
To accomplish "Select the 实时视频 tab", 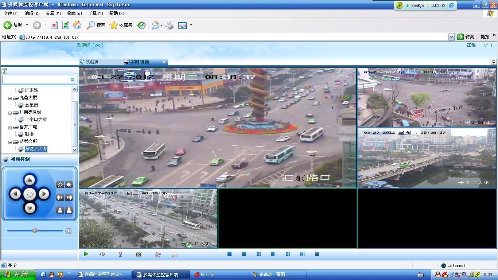I will [145, 62].
